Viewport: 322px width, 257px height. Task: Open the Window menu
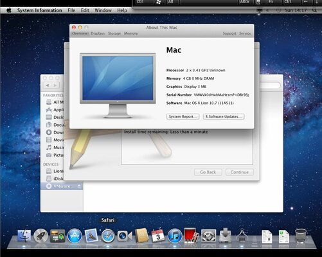coord(103,10)
